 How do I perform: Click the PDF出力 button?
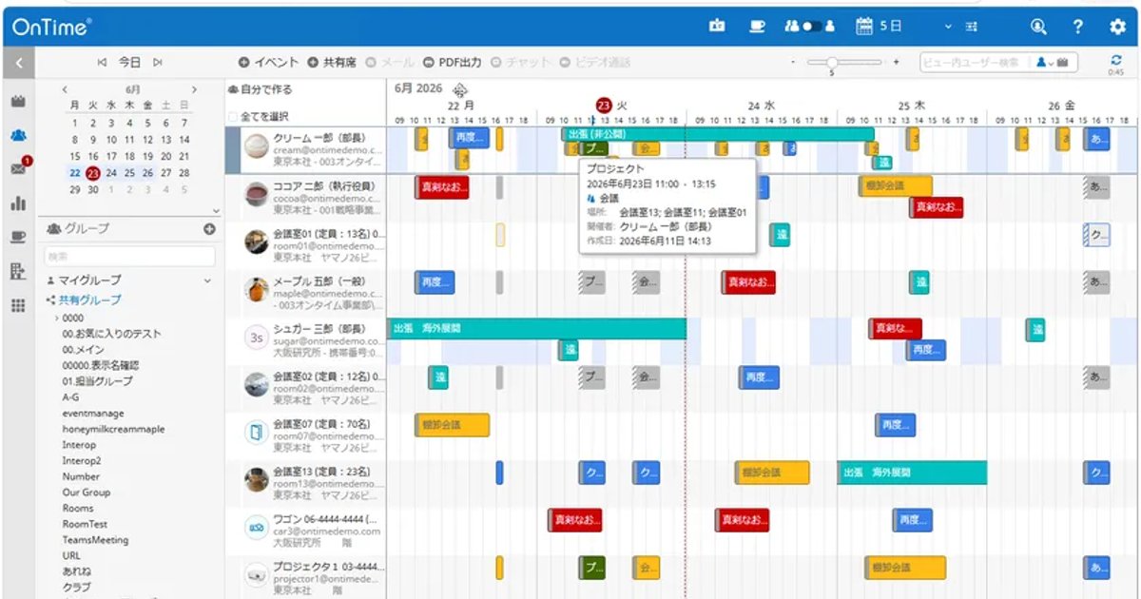click(x=453, y=63)
